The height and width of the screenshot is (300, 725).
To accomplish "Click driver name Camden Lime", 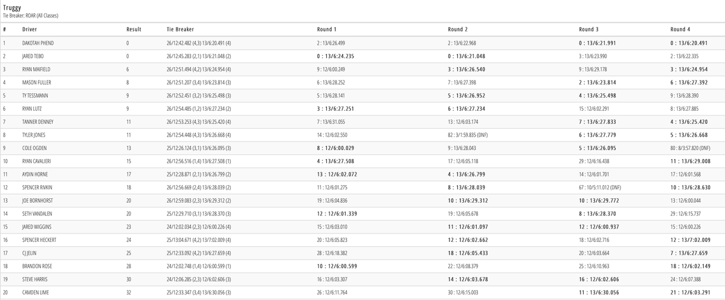I will tap(34, 292).
